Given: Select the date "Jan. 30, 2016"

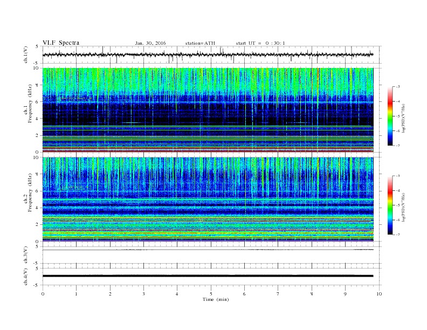Looking at the screenshot, I should pos(150,43).
